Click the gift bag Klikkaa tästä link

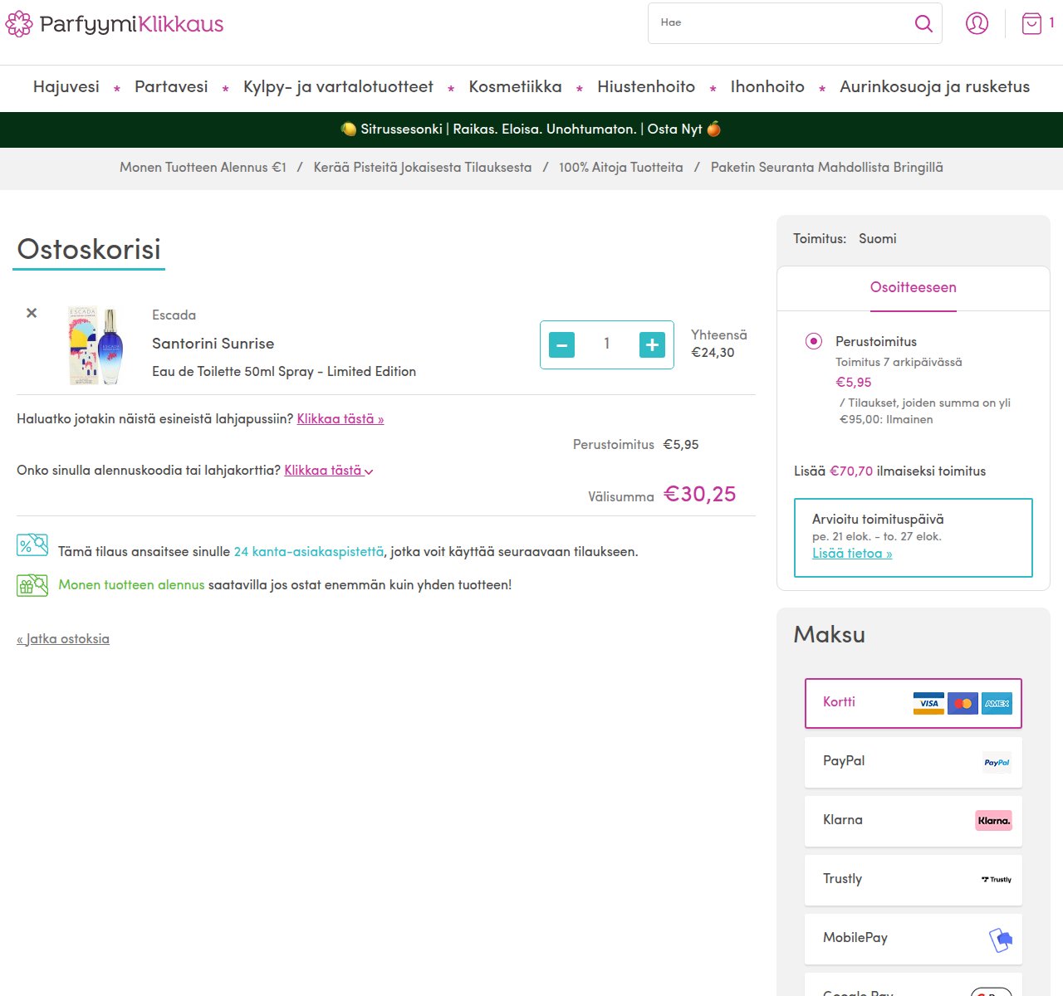click(340, 419)
